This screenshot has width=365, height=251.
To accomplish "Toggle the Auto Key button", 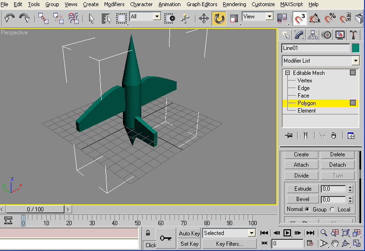I will (189, 233).
